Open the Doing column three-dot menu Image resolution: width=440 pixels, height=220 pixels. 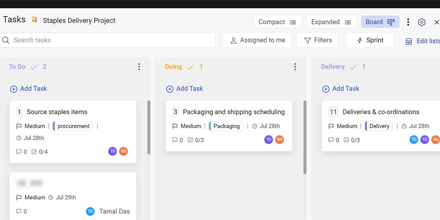295,66
